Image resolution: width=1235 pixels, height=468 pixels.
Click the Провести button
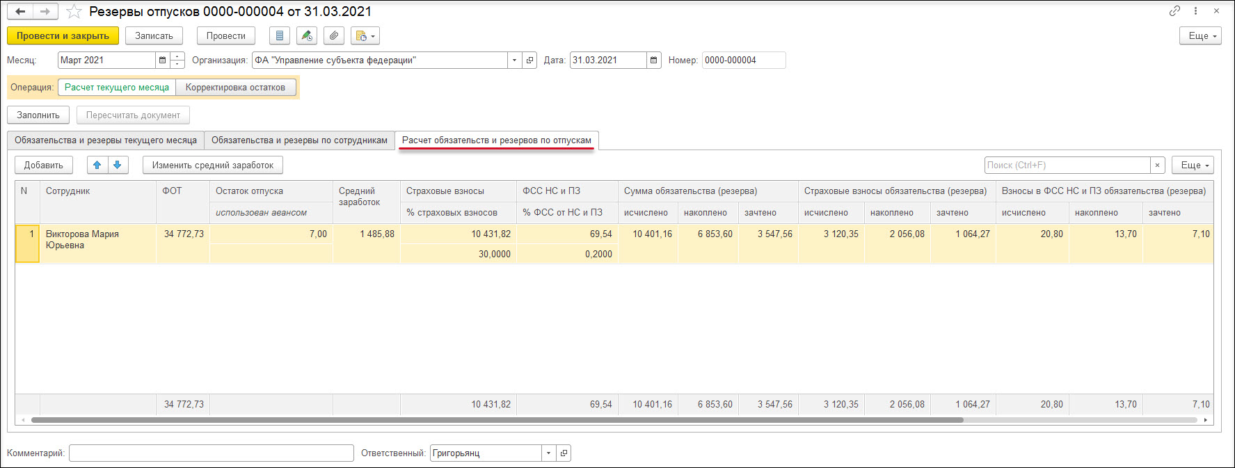point(226,36)
